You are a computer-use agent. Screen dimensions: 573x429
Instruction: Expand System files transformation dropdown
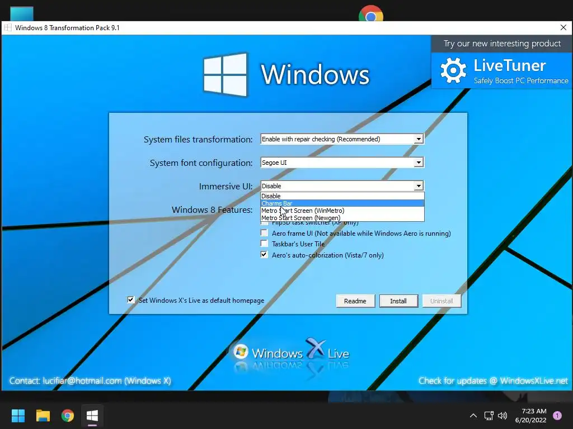[x=419, y=139]
